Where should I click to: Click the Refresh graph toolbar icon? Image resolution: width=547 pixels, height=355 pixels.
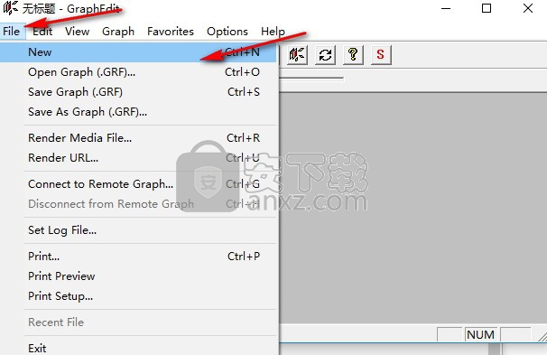point(325,55)
